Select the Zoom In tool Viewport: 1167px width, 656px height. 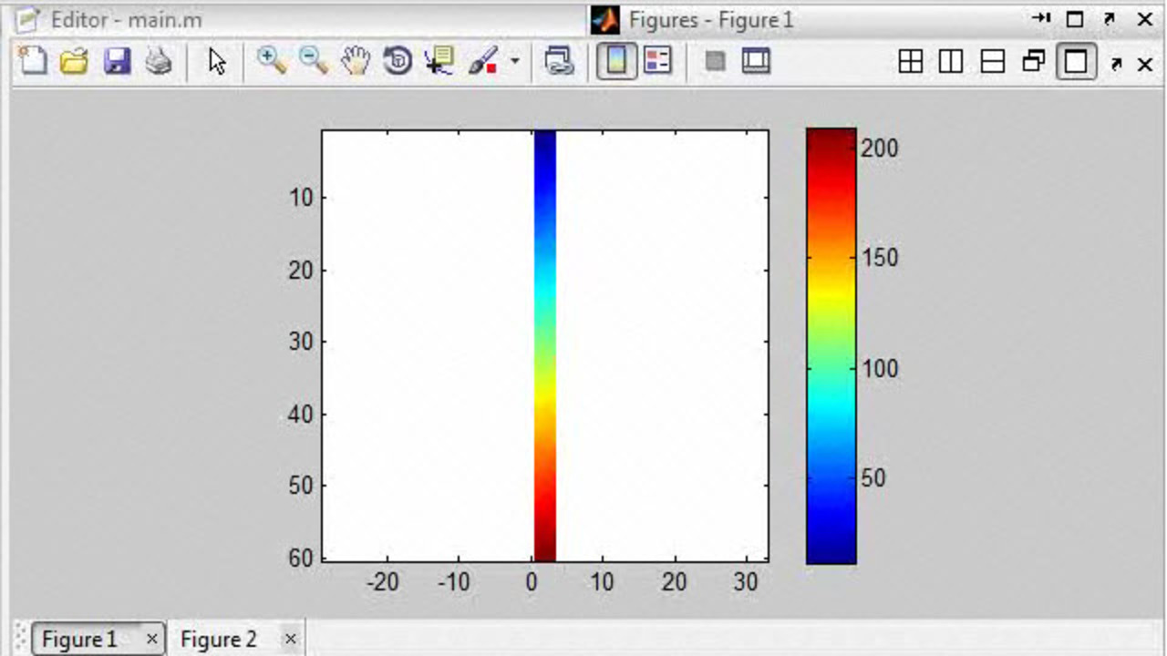pos(271,61)
